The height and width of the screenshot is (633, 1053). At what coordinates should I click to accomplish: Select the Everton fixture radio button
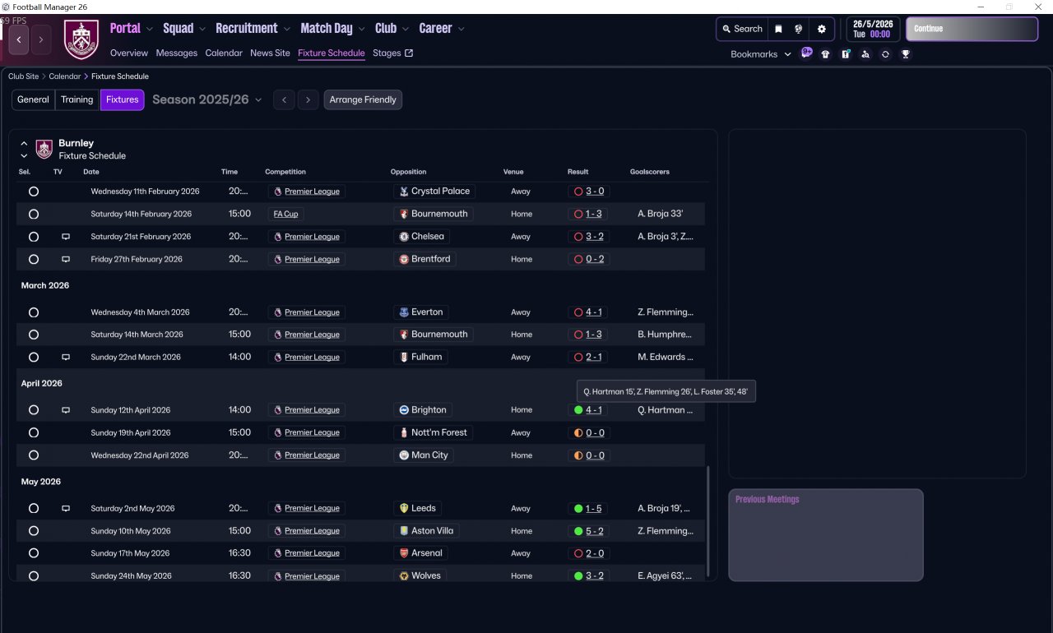point(34,312)
